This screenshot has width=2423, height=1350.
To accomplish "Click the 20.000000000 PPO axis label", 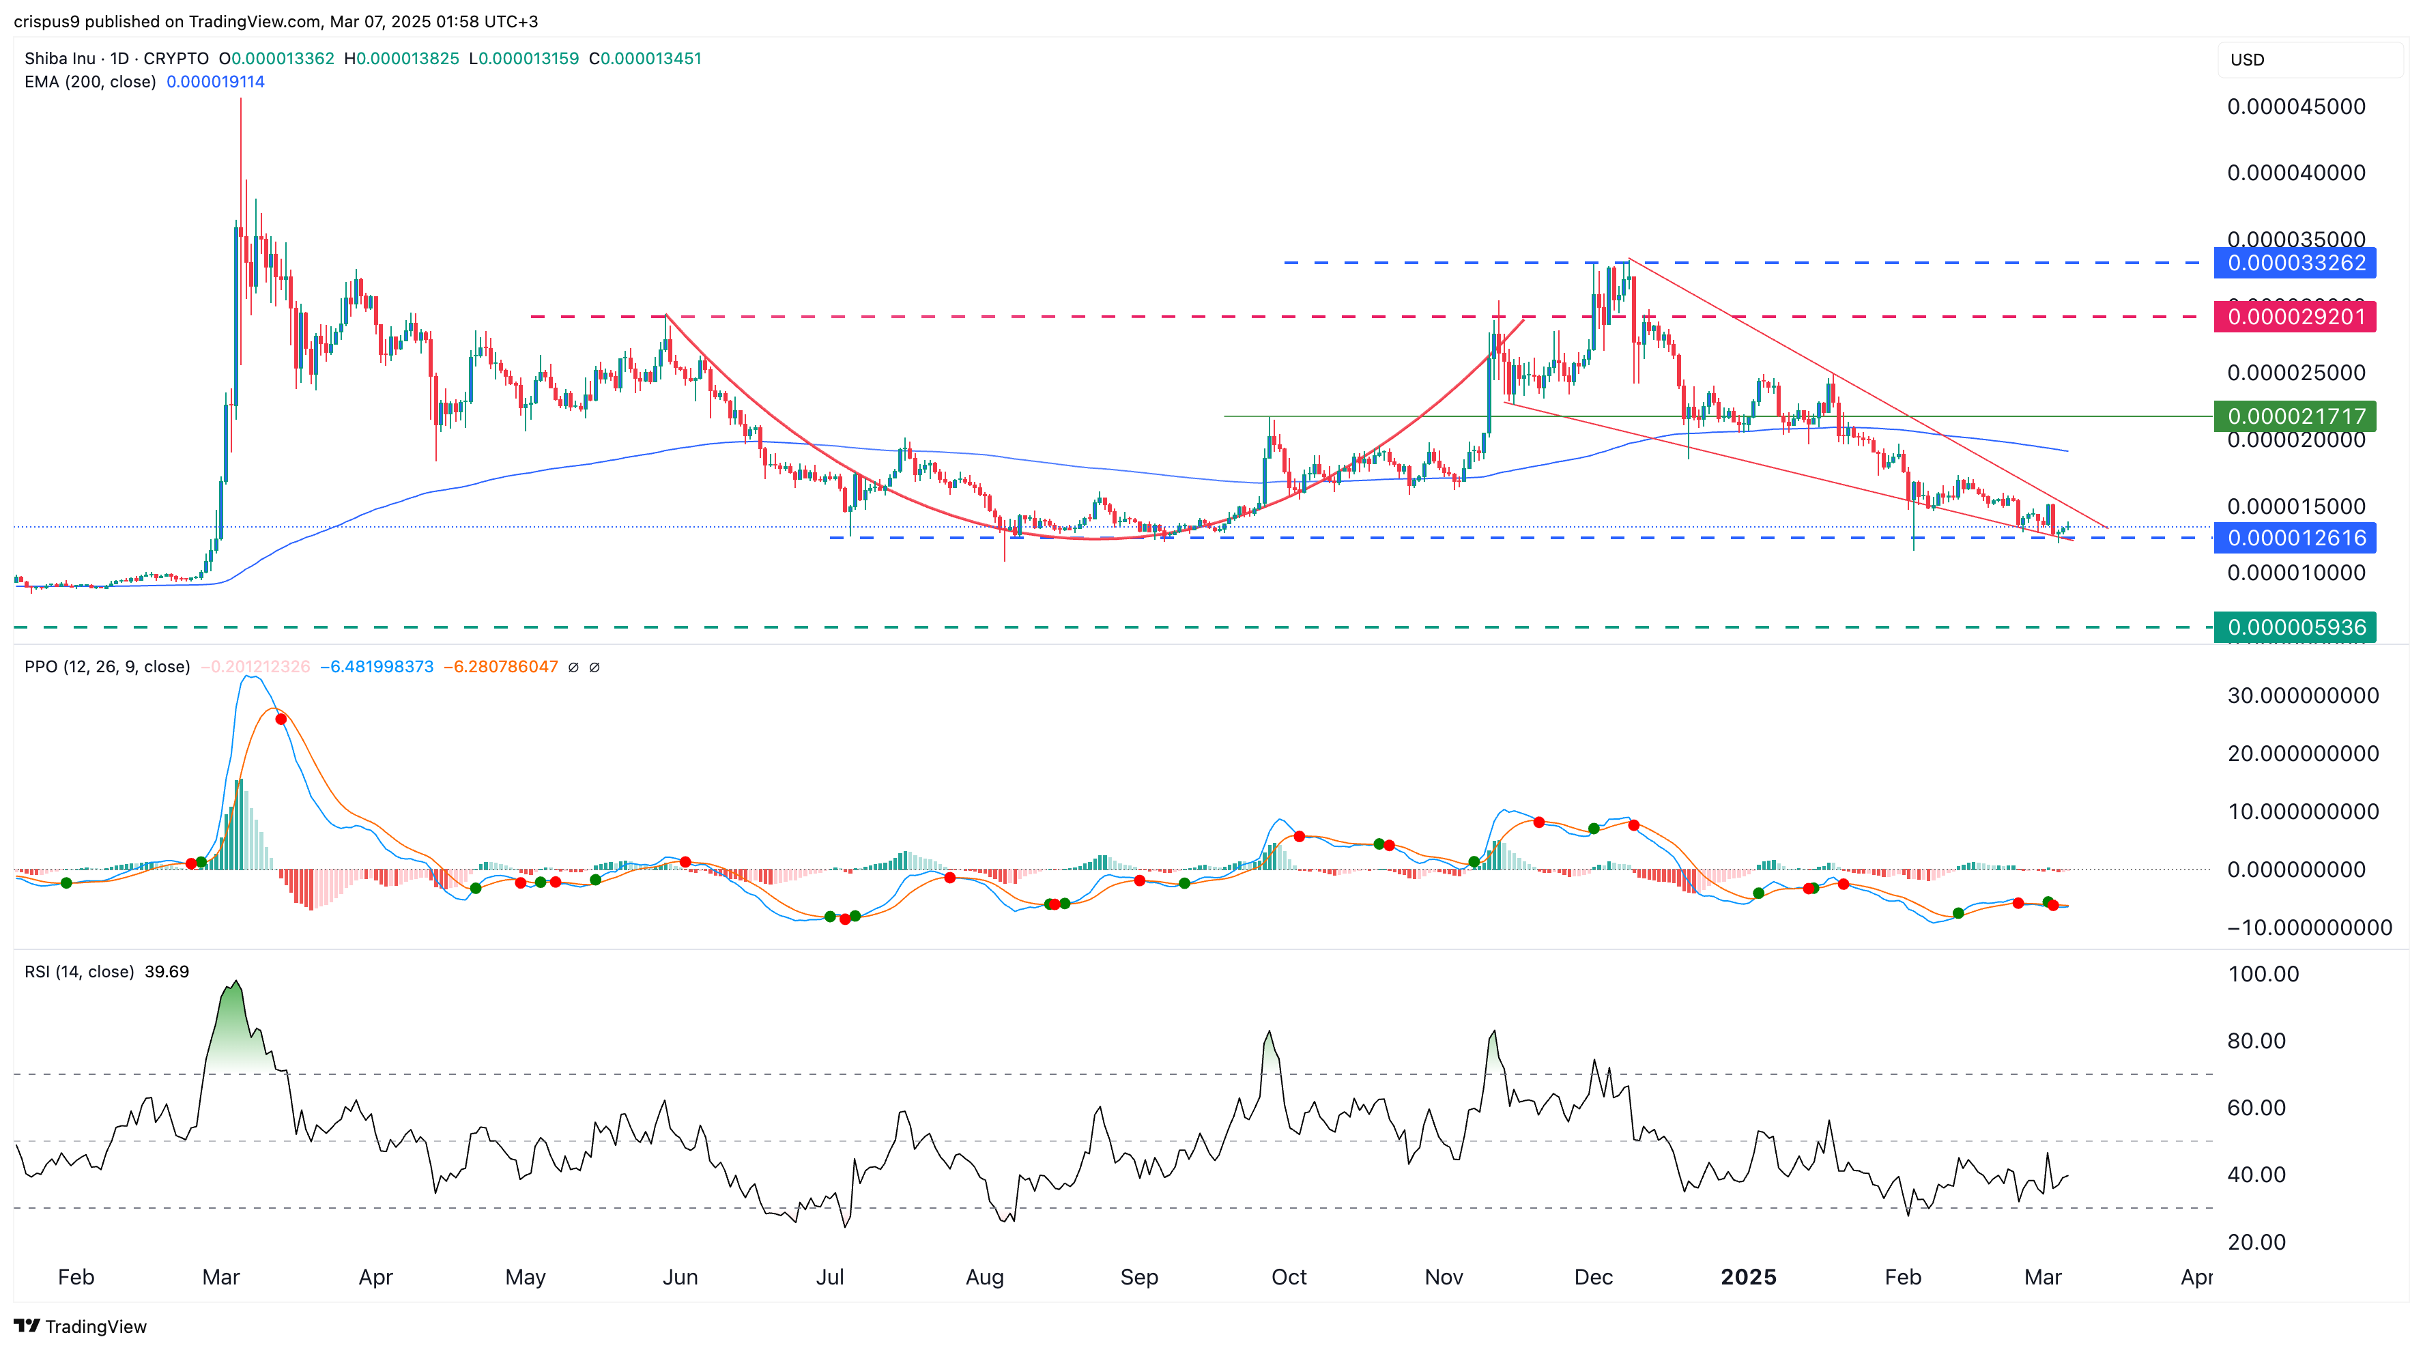I will 2303,753.
